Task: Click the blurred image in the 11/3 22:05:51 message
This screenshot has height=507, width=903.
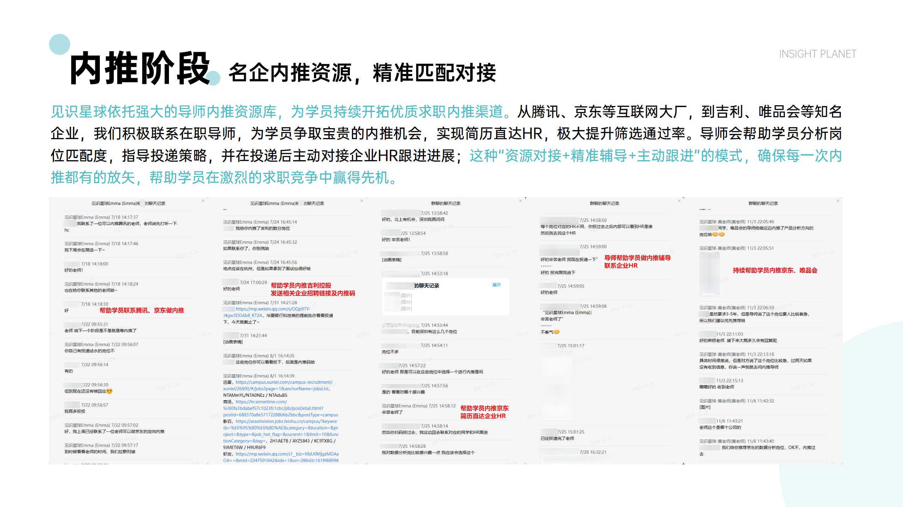Action: 709,274
